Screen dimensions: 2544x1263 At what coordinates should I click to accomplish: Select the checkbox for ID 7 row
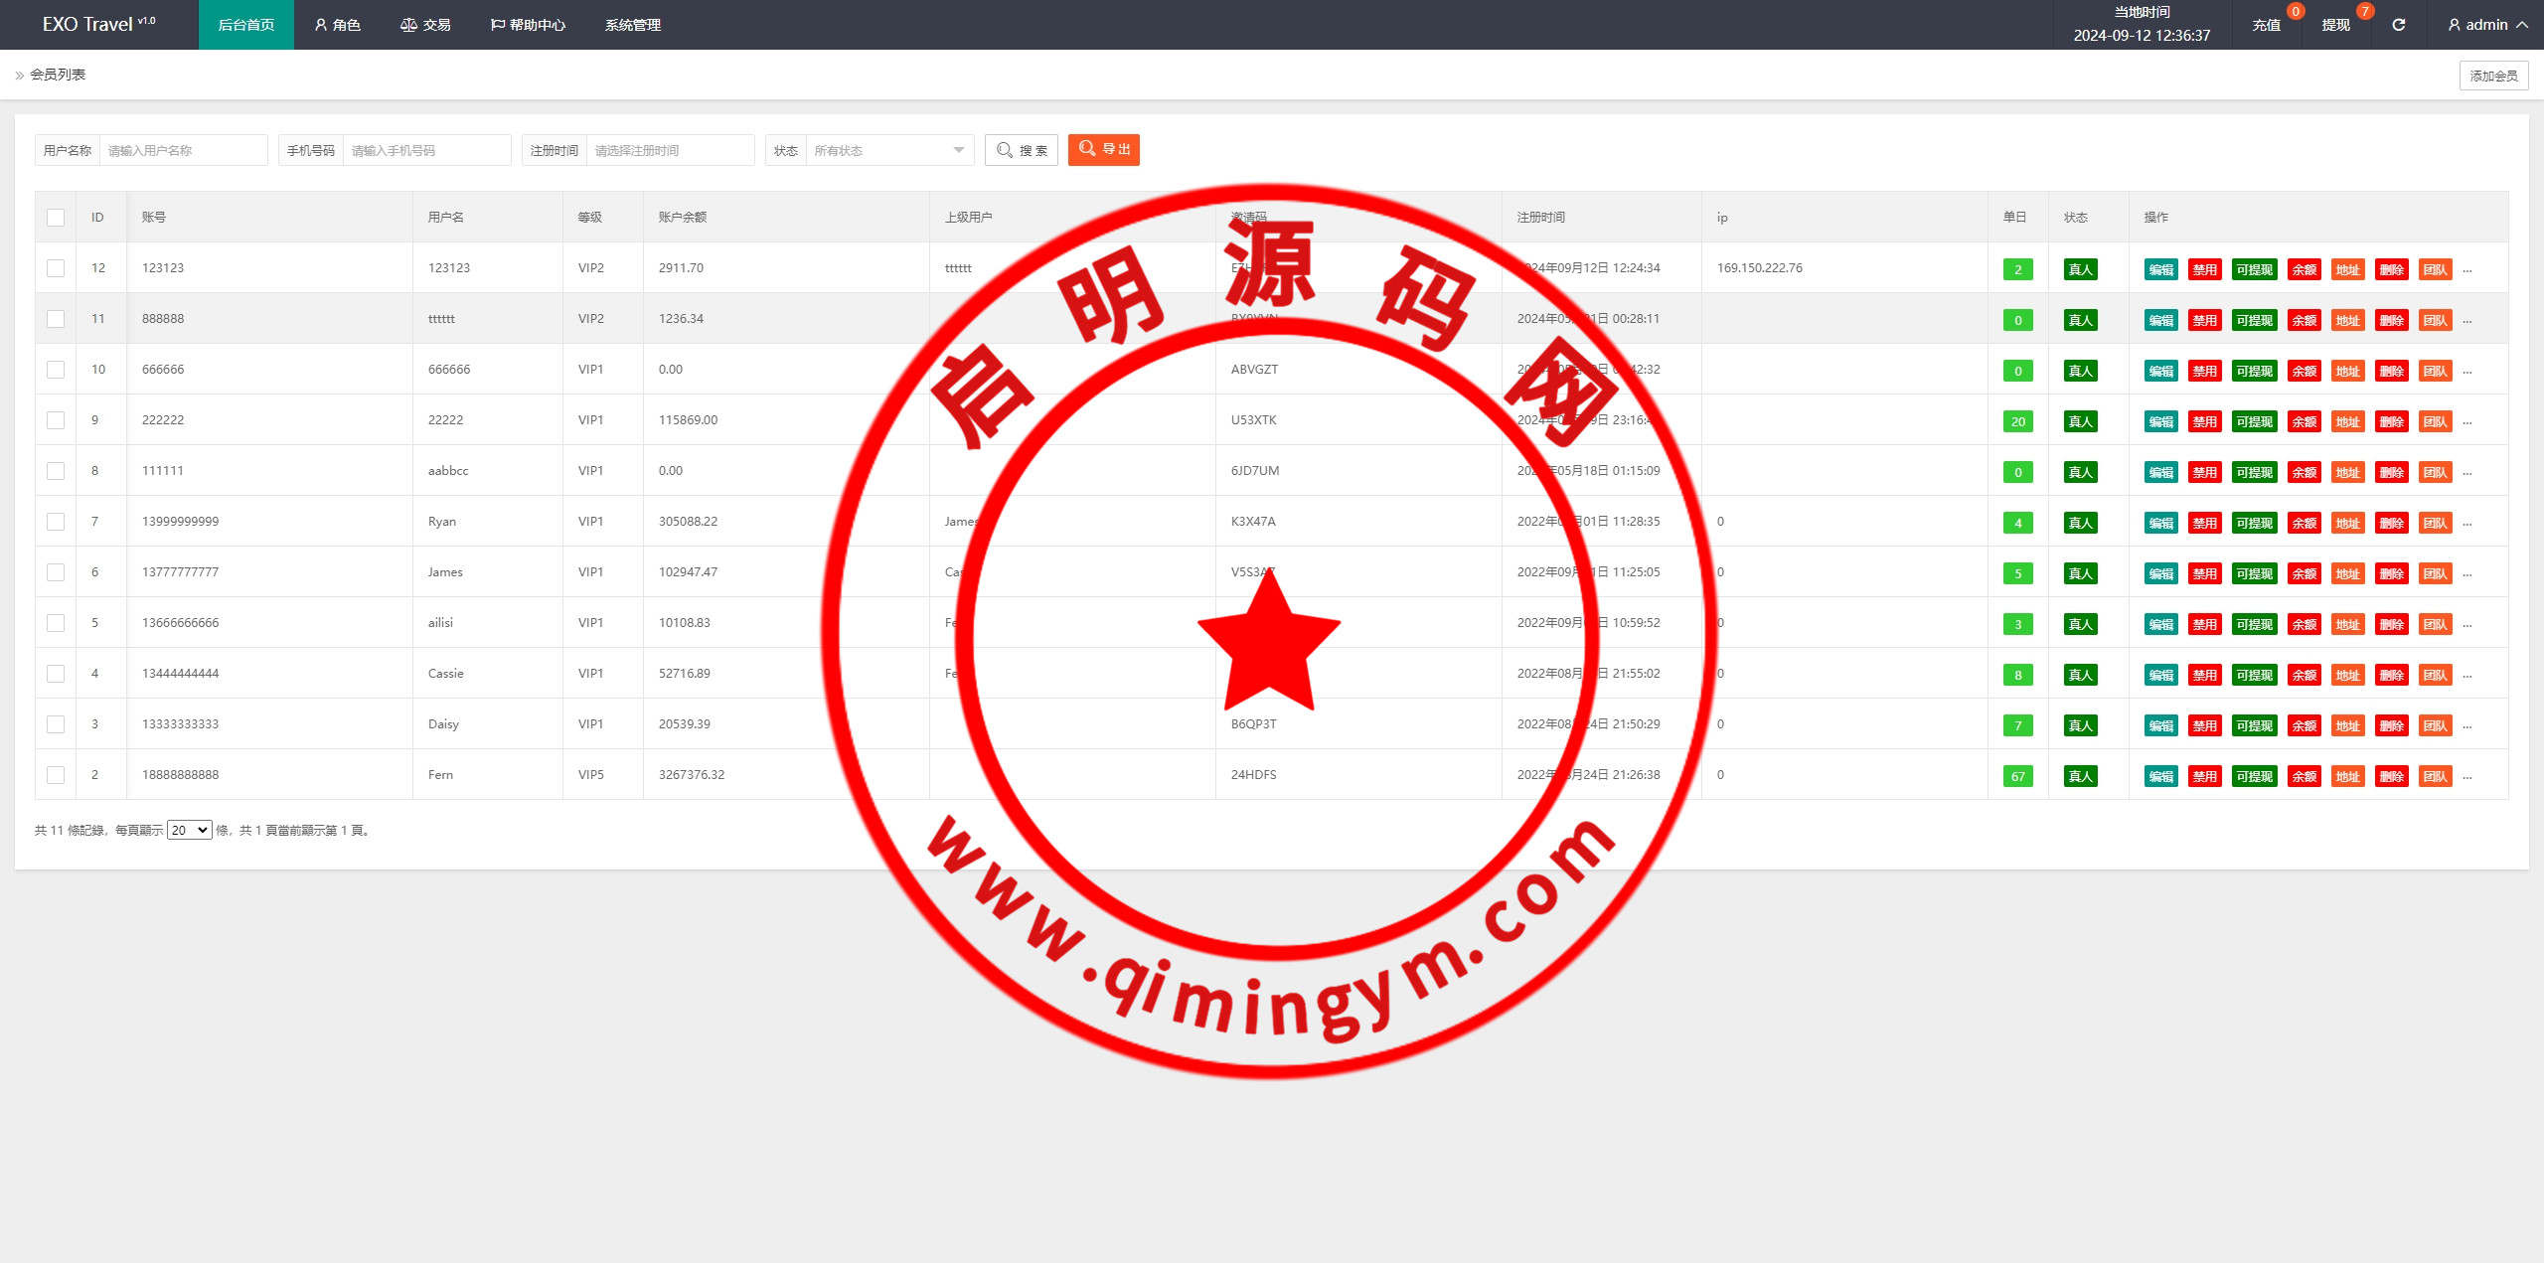point(56,522)
